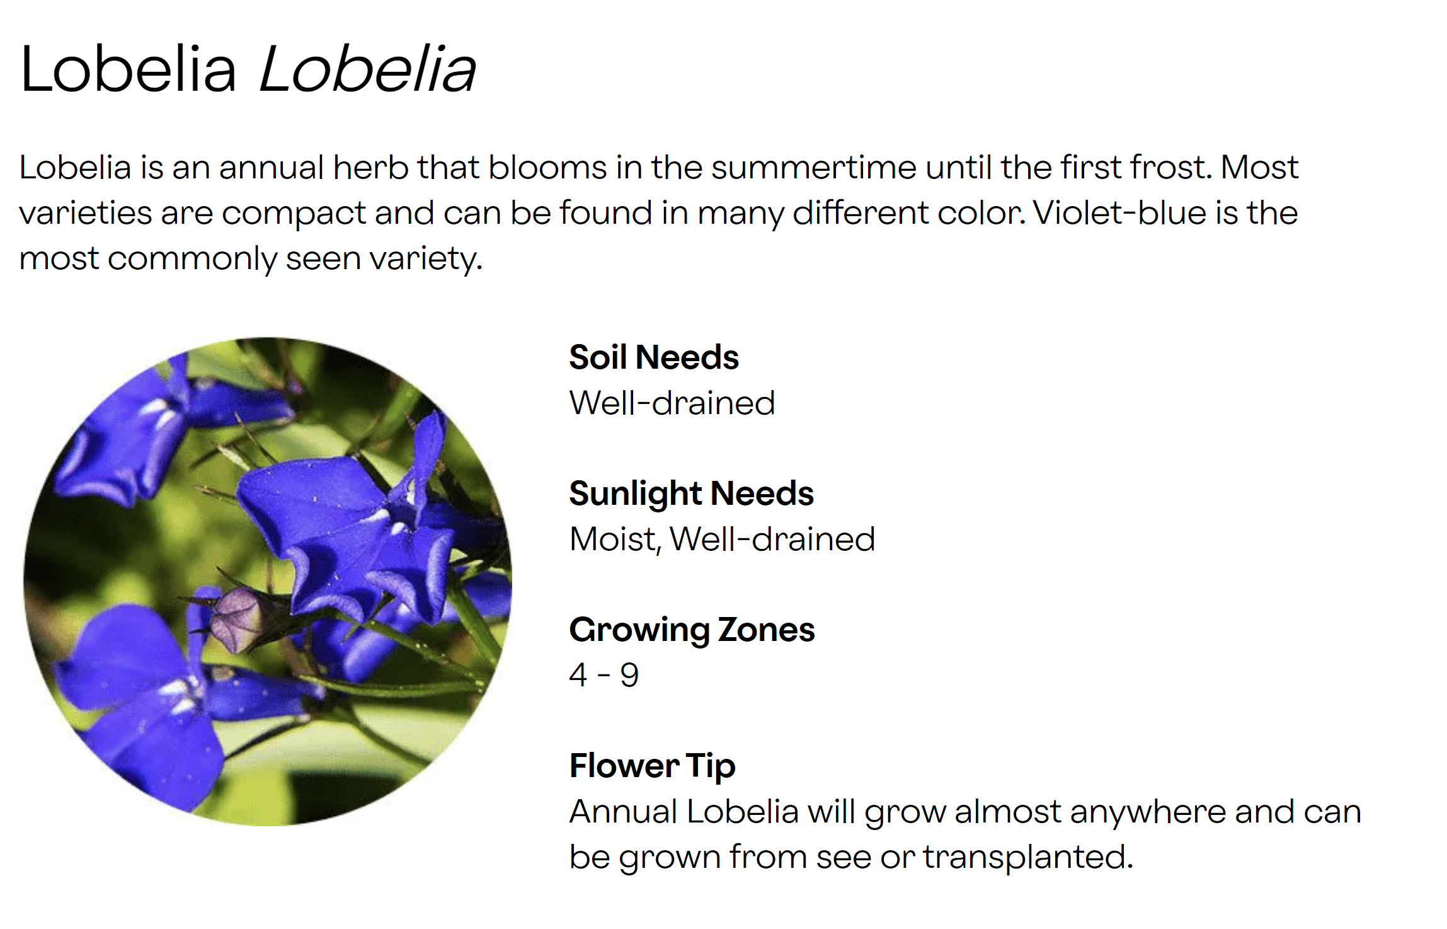Click Annual Lobelia in the tip text
1447x929 pixels.
point(684,812)
